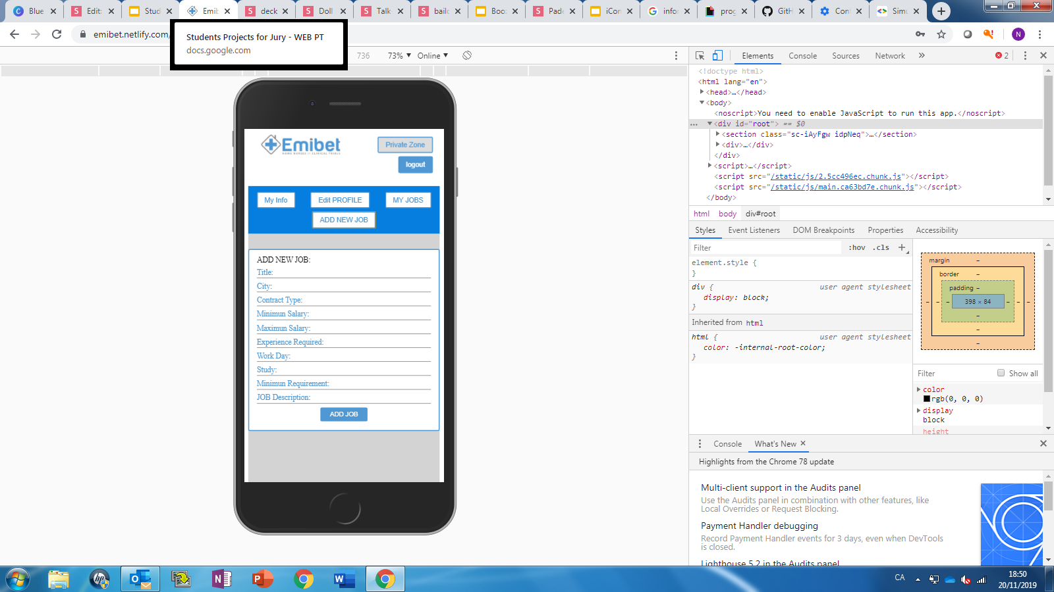Click the browser back arrow
The height and width of the screenshot is (592, 1054).
pos(14,34)
